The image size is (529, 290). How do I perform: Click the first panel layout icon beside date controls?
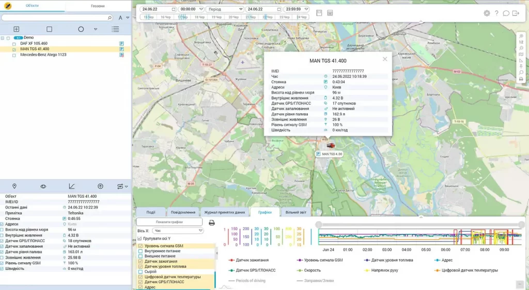pos(319,13)
